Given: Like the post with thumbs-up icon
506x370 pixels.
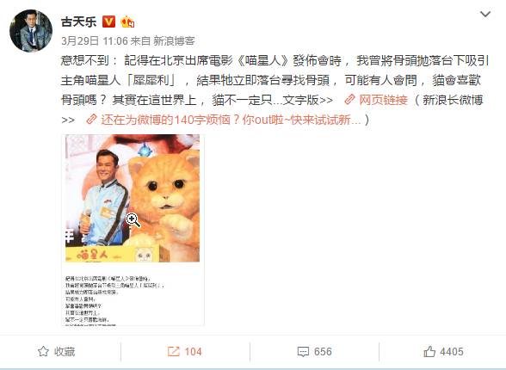Looking at the screenshot, I should point(429,351).
